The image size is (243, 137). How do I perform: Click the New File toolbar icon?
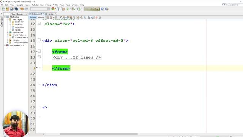point(3,9)
